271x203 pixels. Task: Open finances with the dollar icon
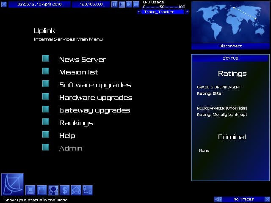coord(65,190)
